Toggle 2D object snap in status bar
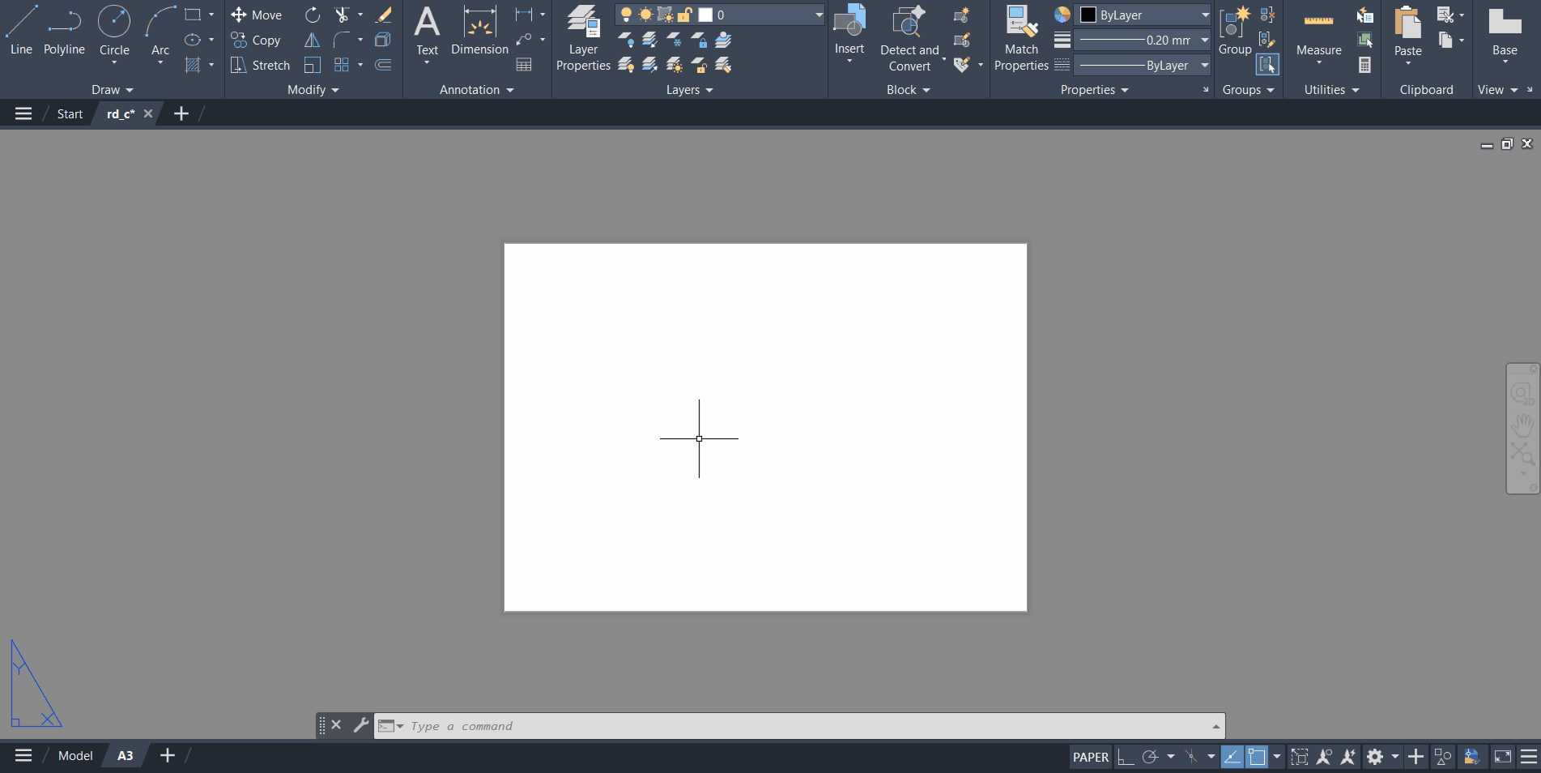This screenshot has width=1541, height=773. coord(1257,757)
